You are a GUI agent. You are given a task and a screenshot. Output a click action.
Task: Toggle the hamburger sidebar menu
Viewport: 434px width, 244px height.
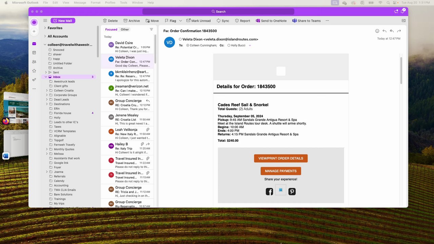coord(45,21)
